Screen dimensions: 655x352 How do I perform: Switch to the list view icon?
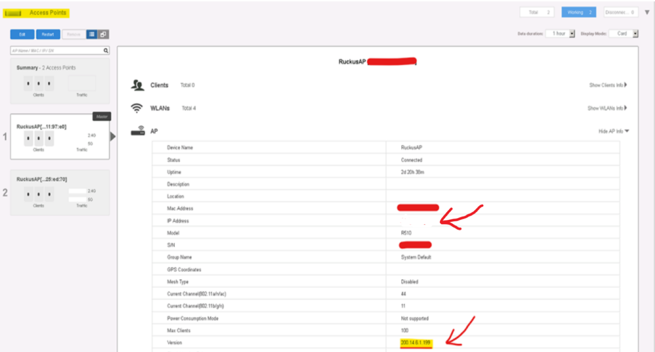[91, 34]
